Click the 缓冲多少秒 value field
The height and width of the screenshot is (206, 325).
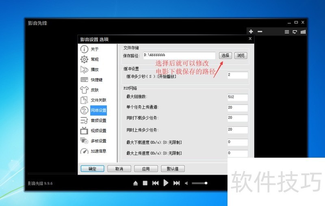tap(238, 75)
